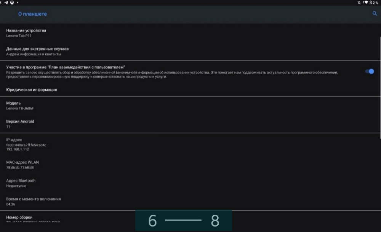Tap the Wi-Fi status icon

[366, 2]
